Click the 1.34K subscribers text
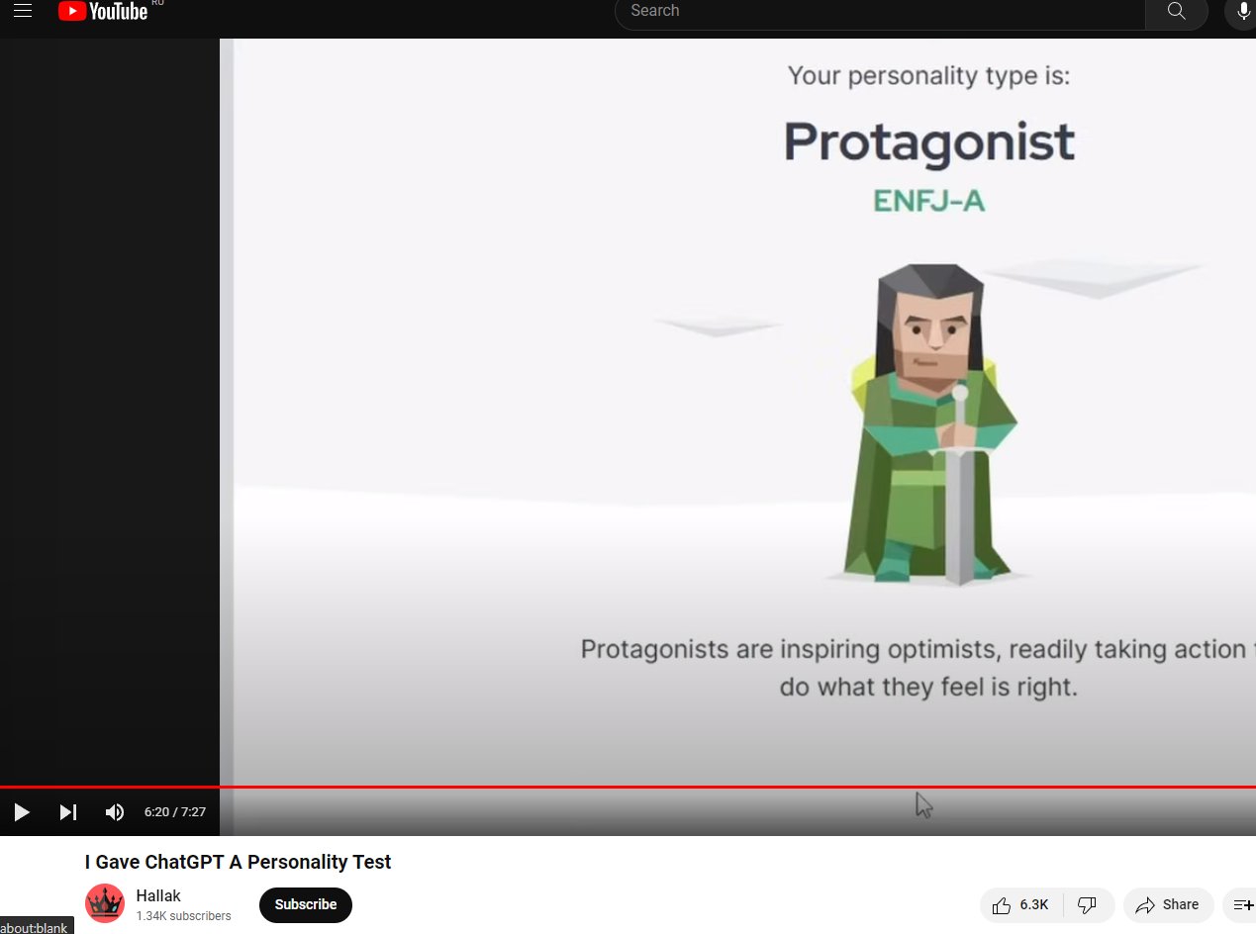This screenshot has height=934, width=1256. (x=184, y=916)
